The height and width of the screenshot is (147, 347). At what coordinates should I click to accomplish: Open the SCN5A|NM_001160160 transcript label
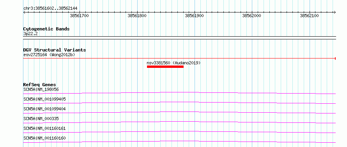[44, 138]
